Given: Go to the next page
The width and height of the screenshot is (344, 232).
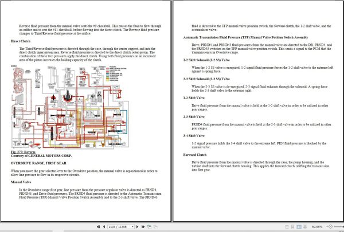Looking at the screenshot, I should (x=138, y=227).
